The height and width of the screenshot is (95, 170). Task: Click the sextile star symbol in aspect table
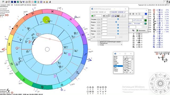click(x=125, y=70)
